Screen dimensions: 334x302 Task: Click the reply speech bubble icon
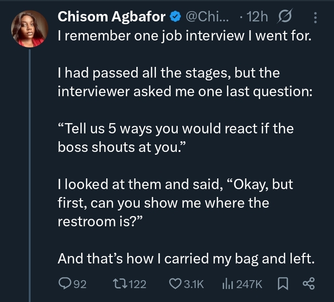pos(65,283)
